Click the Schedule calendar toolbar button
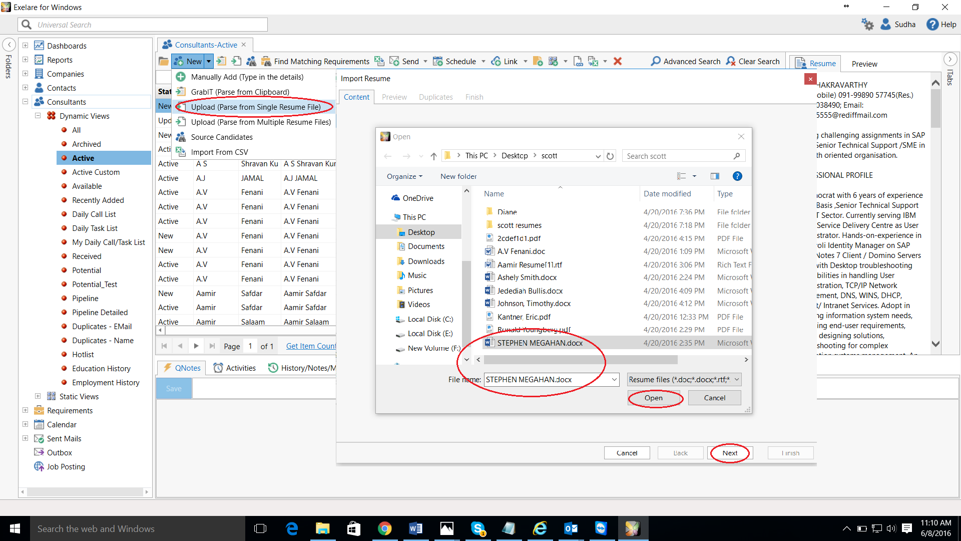Viewport: 961px width, 541px height. 454,61
